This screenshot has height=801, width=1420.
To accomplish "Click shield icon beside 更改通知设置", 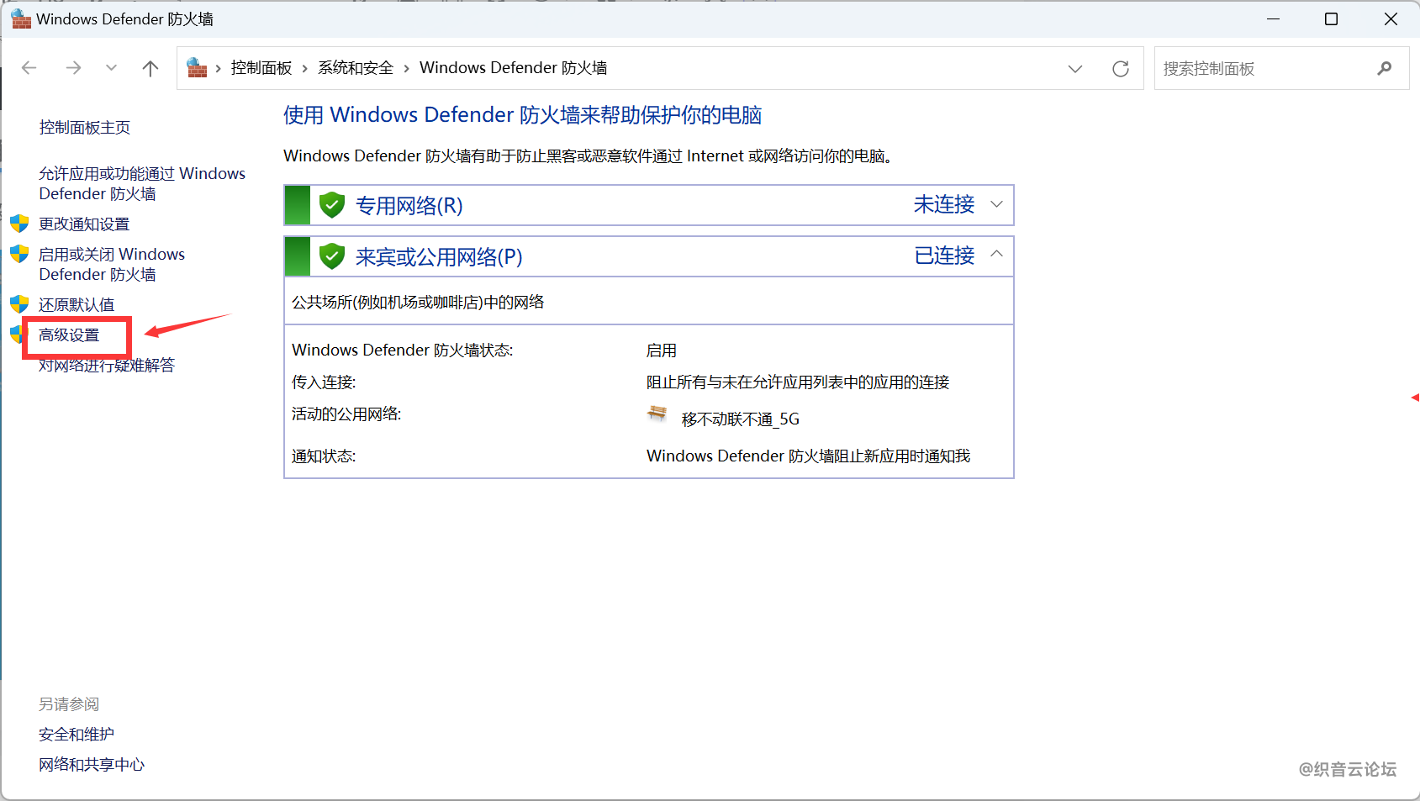I will (19, 224).
